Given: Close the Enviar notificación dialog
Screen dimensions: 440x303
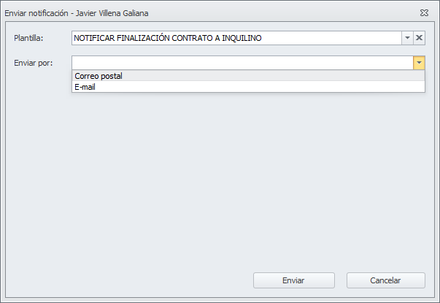Looking at the screenshot, I should point(424,13).
